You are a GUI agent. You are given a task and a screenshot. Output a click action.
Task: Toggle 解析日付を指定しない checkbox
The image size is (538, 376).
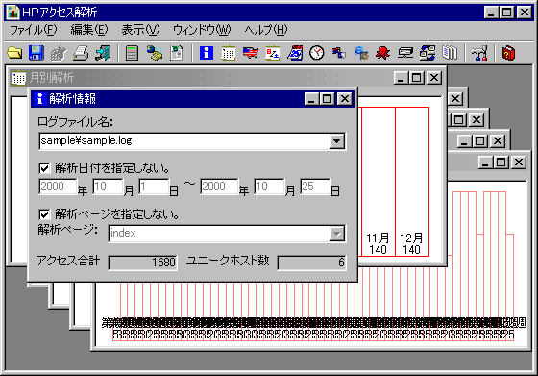[44, 168]
